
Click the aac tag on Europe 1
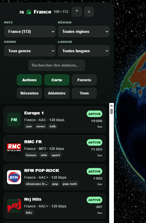tap(29, 126)
